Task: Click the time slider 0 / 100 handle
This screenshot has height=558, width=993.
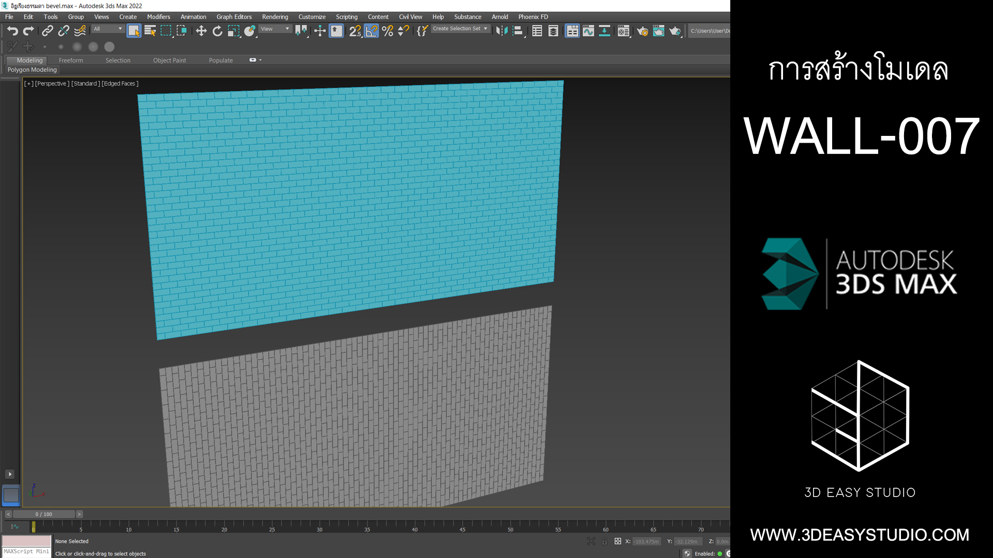Action: 43,514
